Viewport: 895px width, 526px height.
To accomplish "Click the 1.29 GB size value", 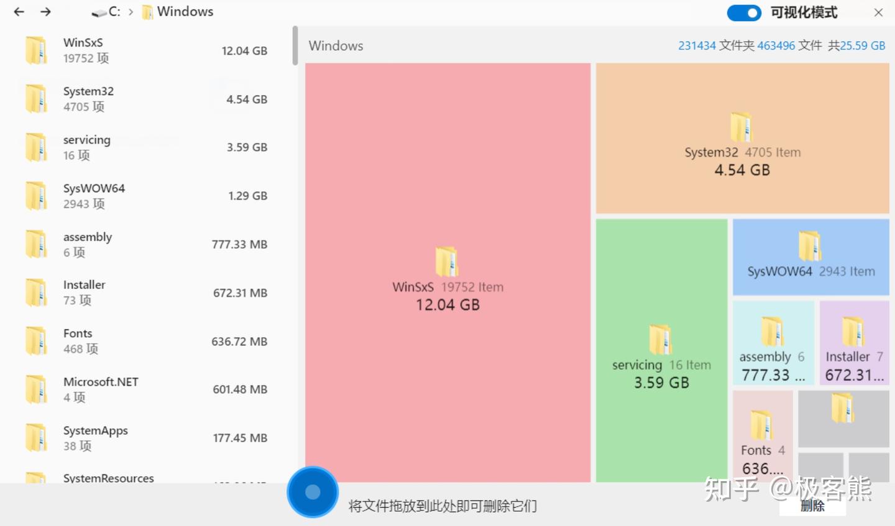I will [247, 196].
